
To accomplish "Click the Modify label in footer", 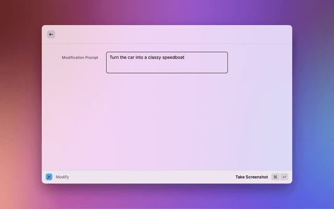I will pos(63,177).
